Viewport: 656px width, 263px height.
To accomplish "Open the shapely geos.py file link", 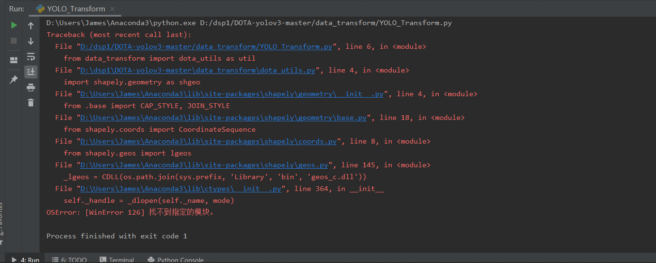I will coord(204,165).
